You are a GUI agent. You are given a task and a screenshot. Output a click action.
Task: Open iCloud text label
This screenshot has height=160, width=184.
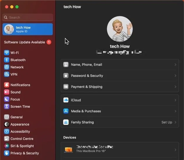point(76,100)
